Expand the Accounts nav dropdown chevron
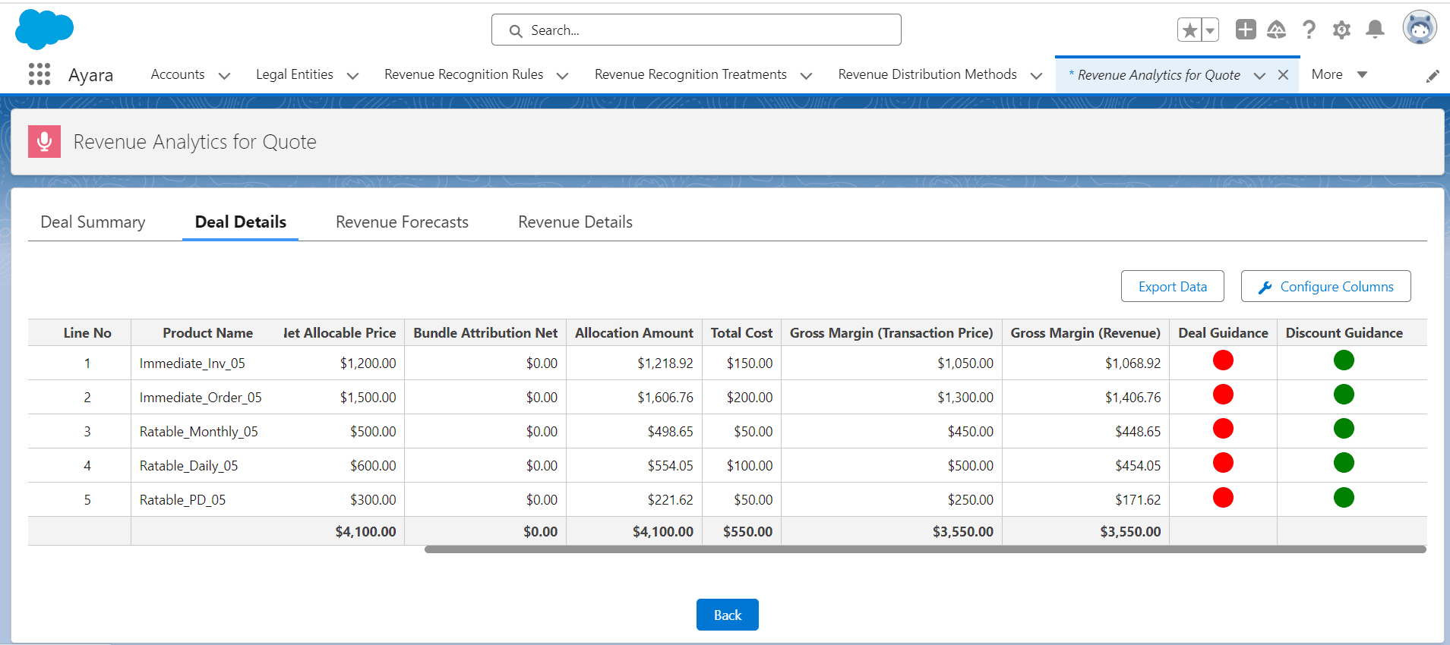 [x=224, y=75]
